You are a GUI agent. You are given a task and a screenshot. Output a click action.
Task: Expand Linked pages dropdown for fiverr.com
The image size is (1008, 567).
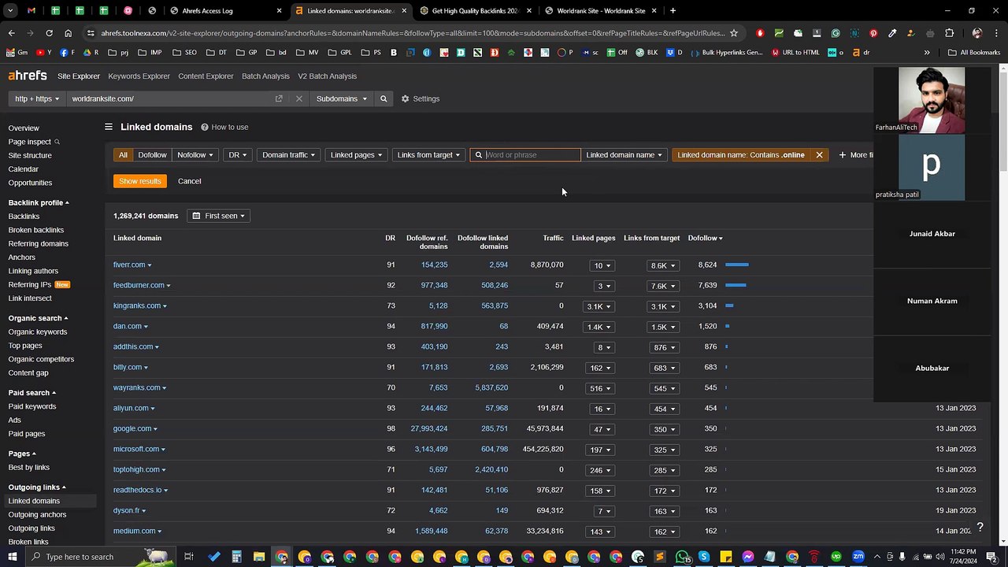point(602,265)
